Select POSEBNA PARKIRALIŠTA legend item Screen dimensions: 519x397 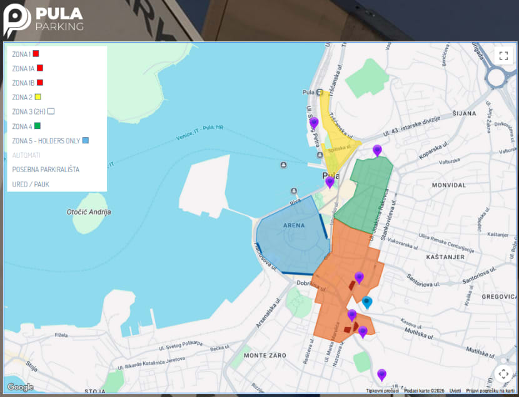pyautogui.click(x=46, y=170)
